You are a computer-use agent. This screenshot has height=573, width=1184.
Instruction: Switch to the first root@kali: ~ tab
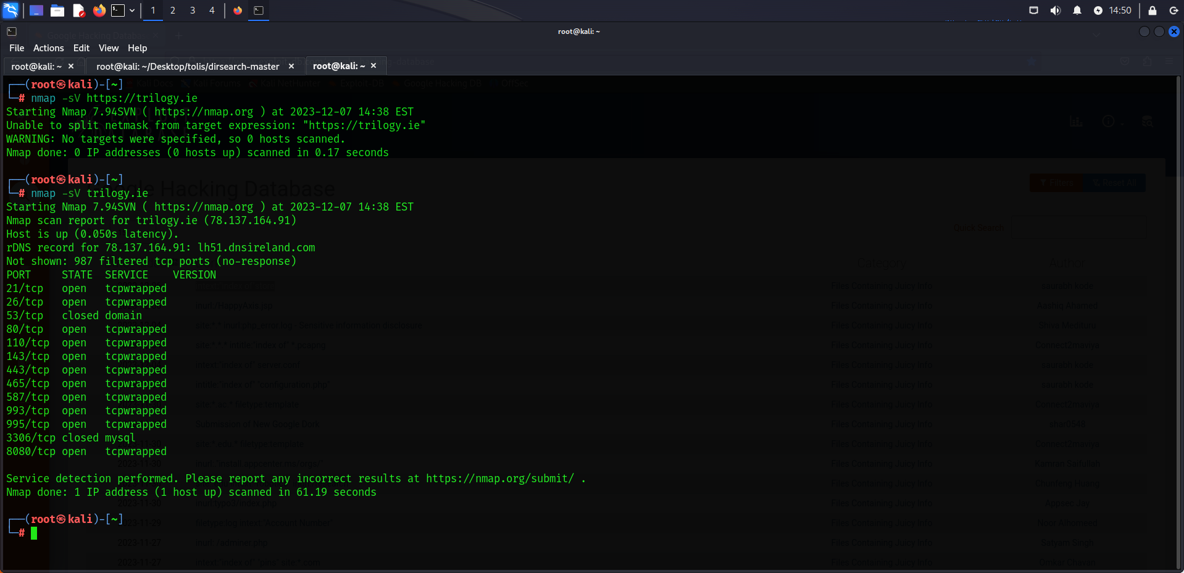tap(36, 67)
